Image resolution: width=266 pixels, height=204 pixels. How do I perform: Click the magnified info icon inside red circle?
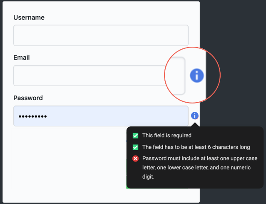[197, 76]
